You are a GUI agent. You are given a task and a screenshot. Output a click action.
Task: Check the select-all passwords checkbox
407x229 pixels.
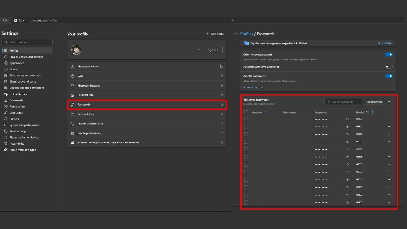point(246,112)
